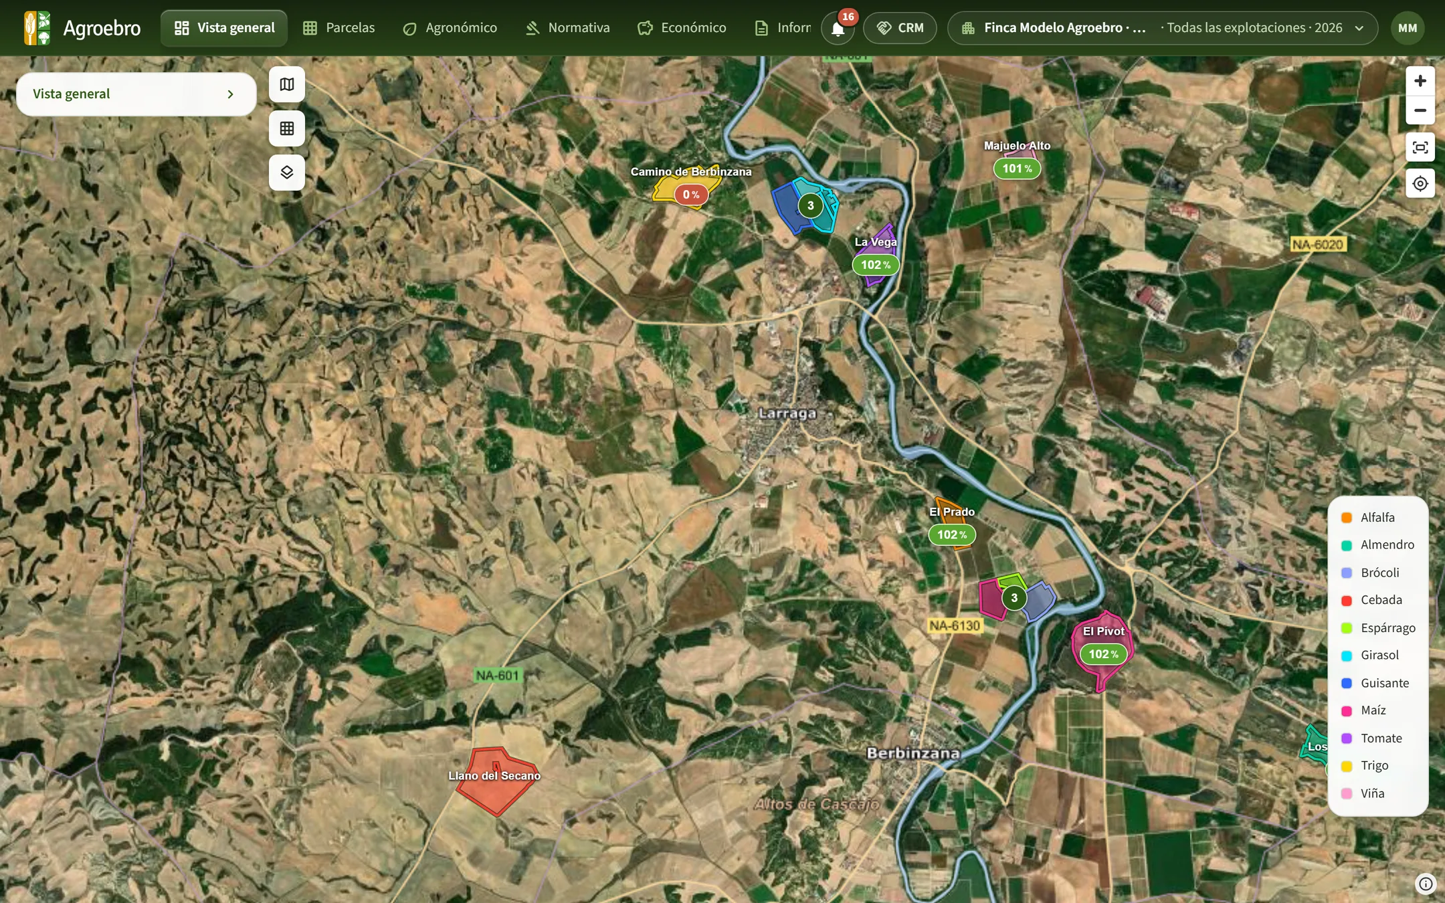Viewport: 1445px width, 903px height.
Task: Click the Guisante legend entry
Action: coord(1375,684)
